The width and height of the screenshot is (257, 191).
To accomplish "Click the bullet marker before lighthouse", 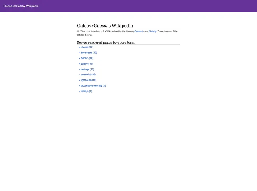I will point(80,80).
